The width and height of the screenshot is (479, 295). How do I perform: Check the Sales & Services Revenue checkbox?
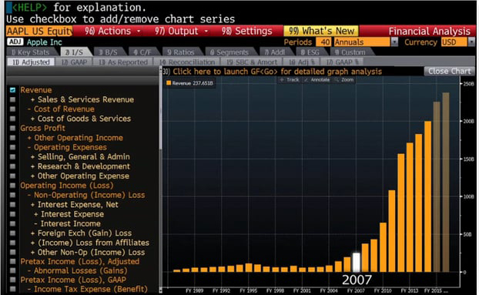pos(12,99)
